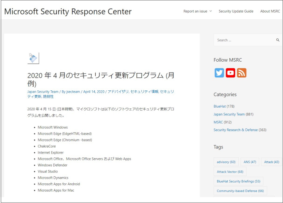
Task: Open the MSRC category link
Action: [218, 122]
